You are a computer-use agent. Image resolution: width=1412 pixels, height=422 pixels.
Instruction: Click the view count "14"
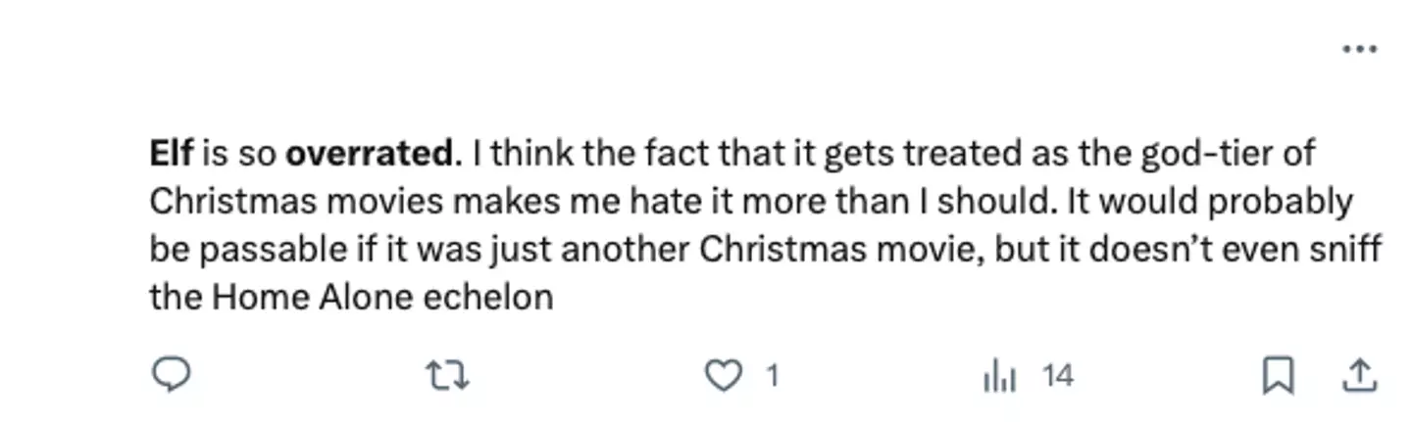[x=1058, y=376]
